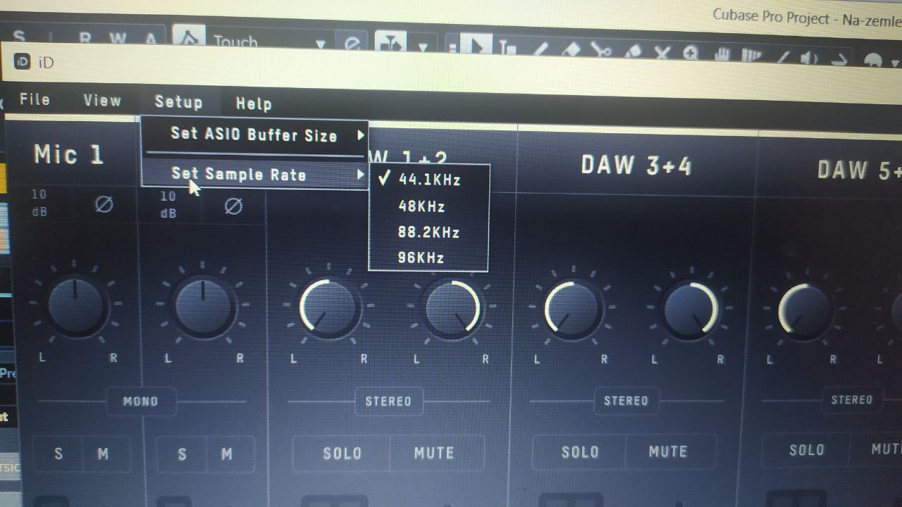The width and height of the screenshot is (902, 507).
Task: Open the Auto-Scroll settings dropdown arrow
Action: (423, 48)
